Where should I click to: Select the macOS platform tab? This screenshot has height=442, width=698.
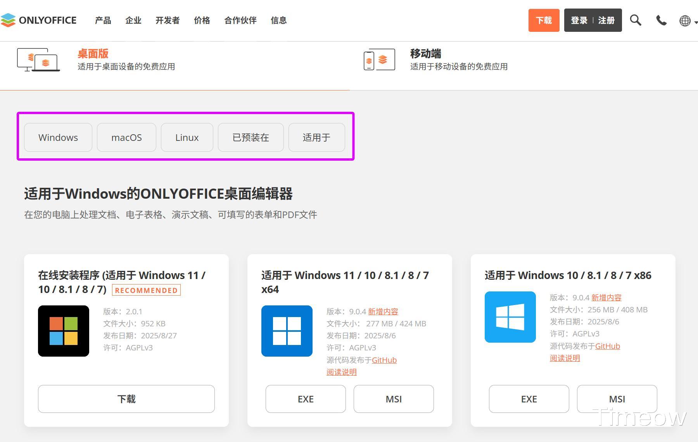(126, 137)
